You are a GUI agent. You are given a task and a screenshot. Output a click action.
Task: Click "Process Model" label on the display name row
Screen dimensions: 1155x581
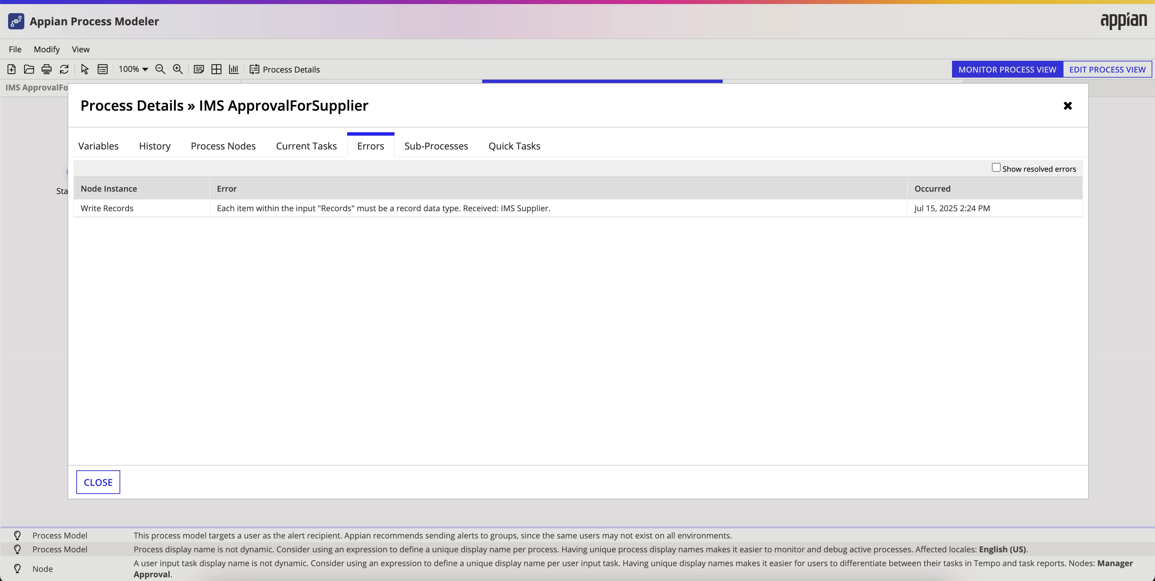[60, 549]
